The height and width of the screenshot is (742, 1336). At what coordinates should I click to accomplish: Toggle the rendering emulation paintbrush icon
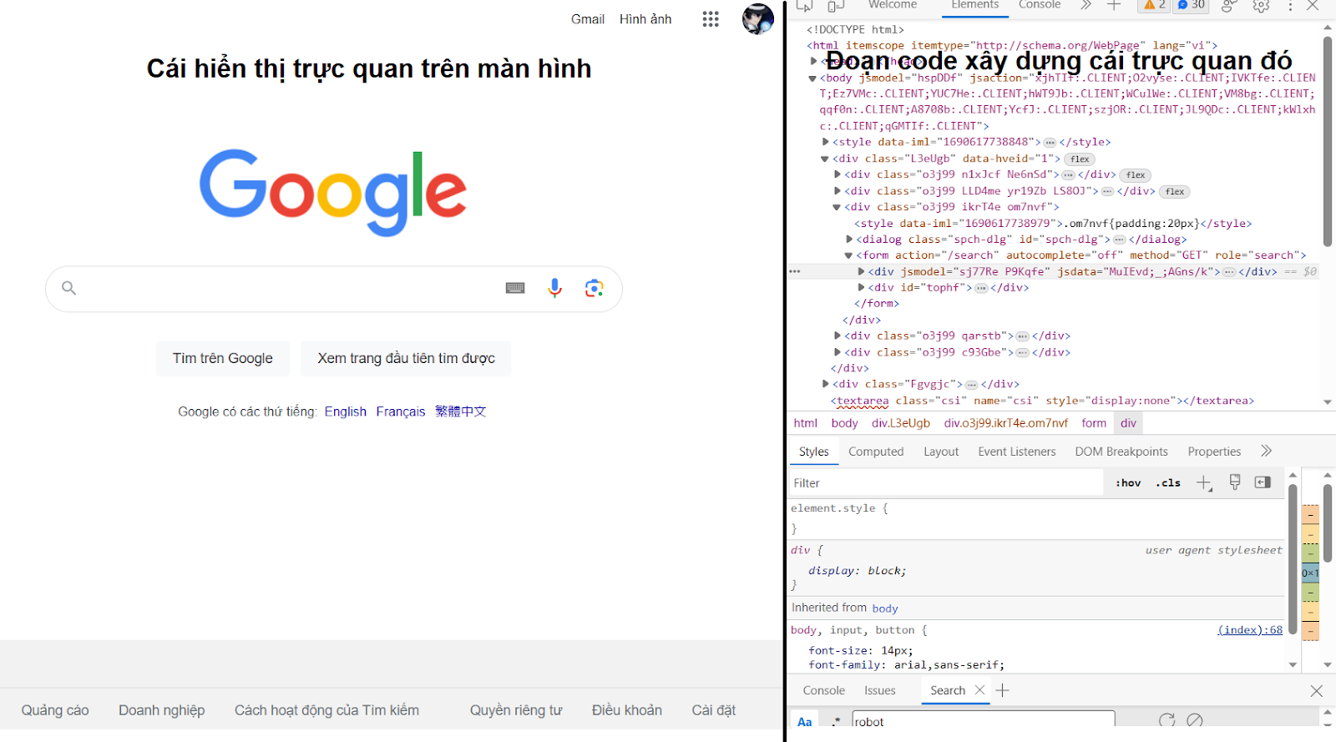point(1235,482)
